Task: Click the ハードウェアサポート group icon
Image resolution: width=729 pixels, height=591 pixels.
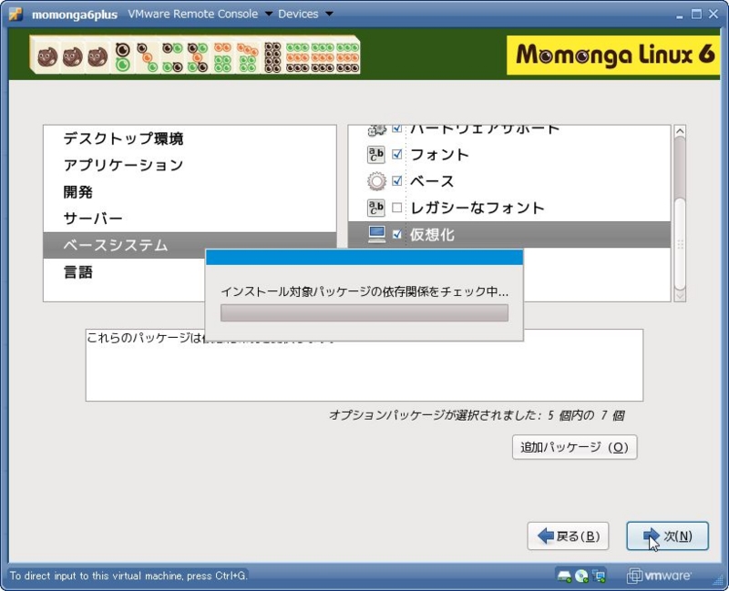Action: (376, 130)
